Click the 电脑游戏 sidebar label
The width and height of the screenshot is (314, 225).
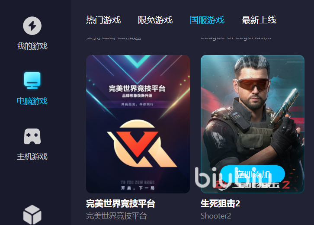[32, 101]
